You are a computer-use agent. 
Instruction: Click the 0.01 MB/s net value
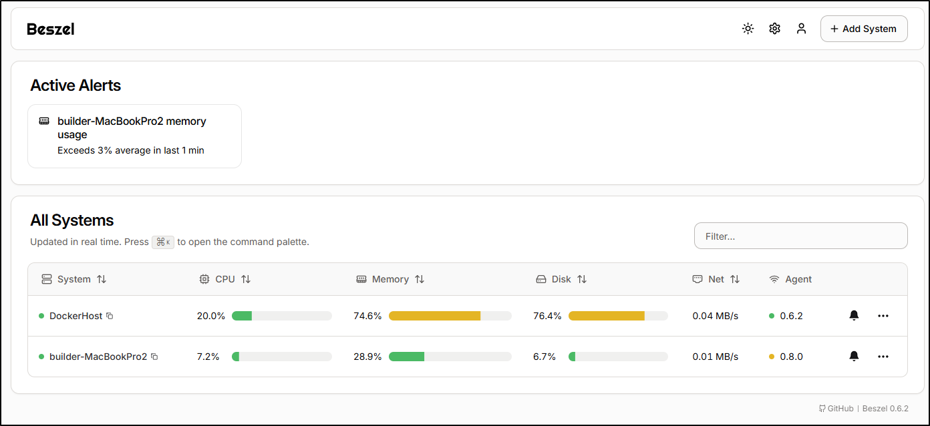(716, 357)
